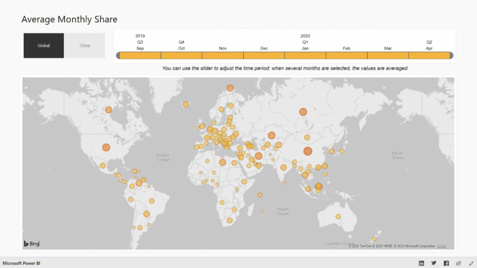The height and width of the screenshot is (268, 477).
Task: Share report on Facebook icon
Action: pos(446,263)
